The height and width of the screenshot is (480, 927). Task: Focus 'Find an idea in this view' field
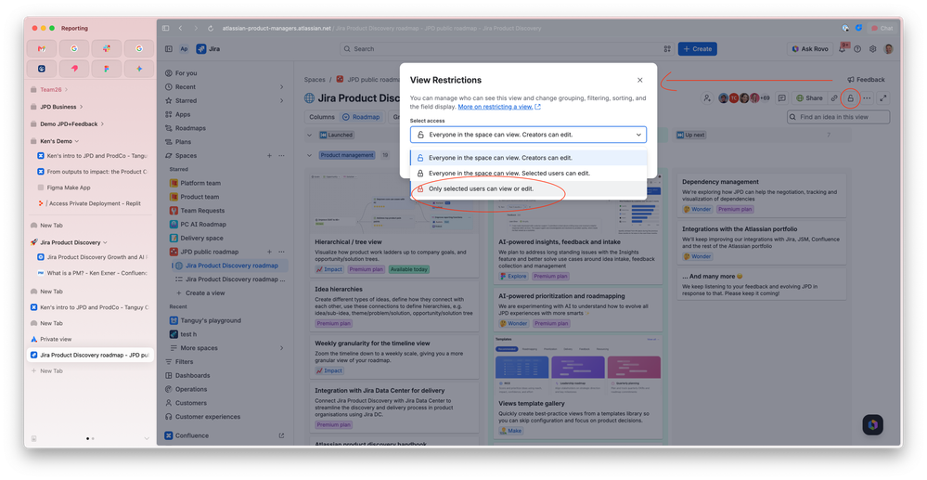click(838, 117)
